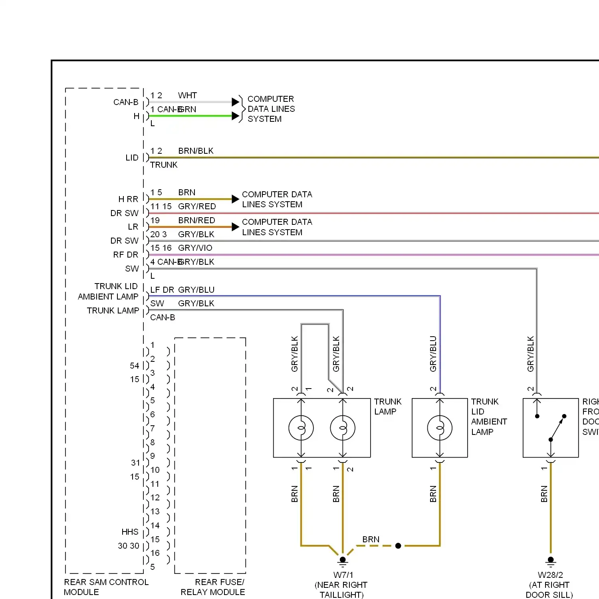
Task: Click the arrowhead on the green wire
Action: (236, 116)
